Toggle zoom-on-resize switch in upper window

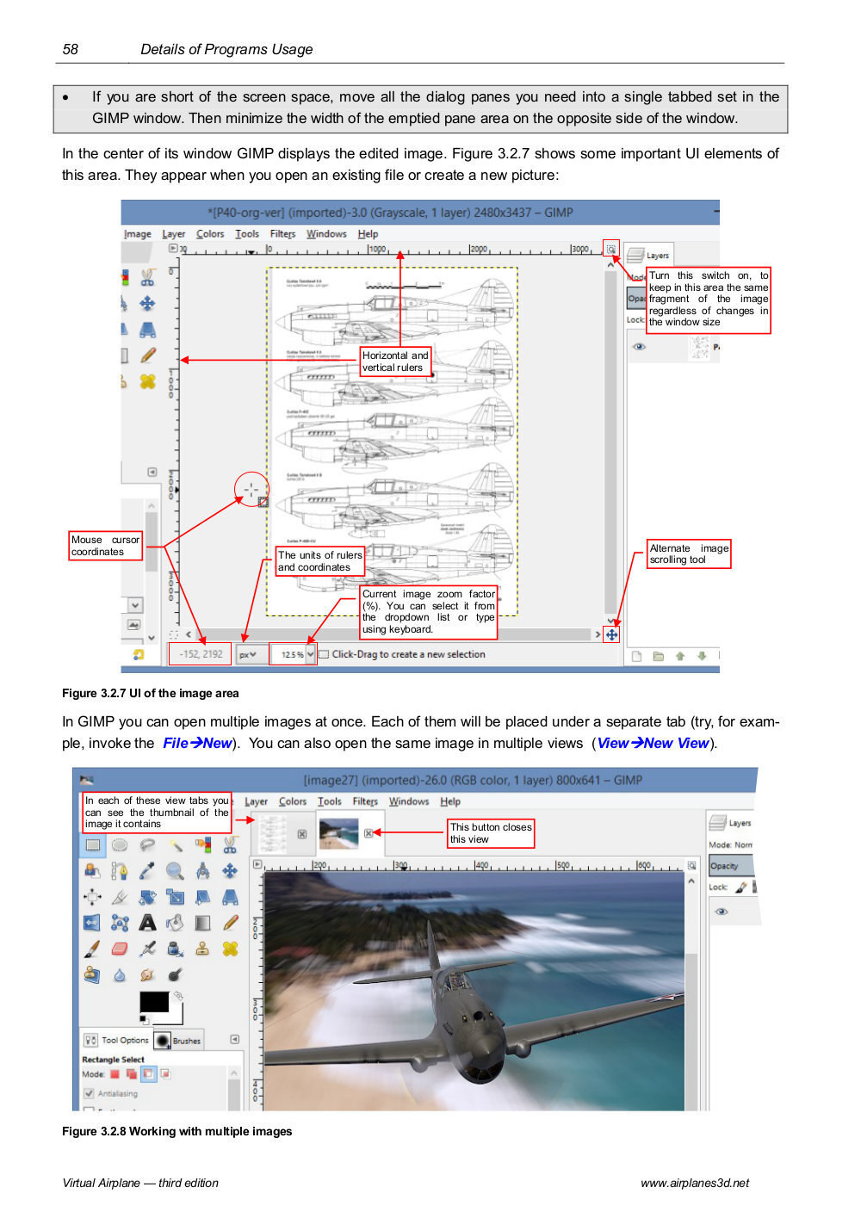pyautogui.click(x=611, y=250)
